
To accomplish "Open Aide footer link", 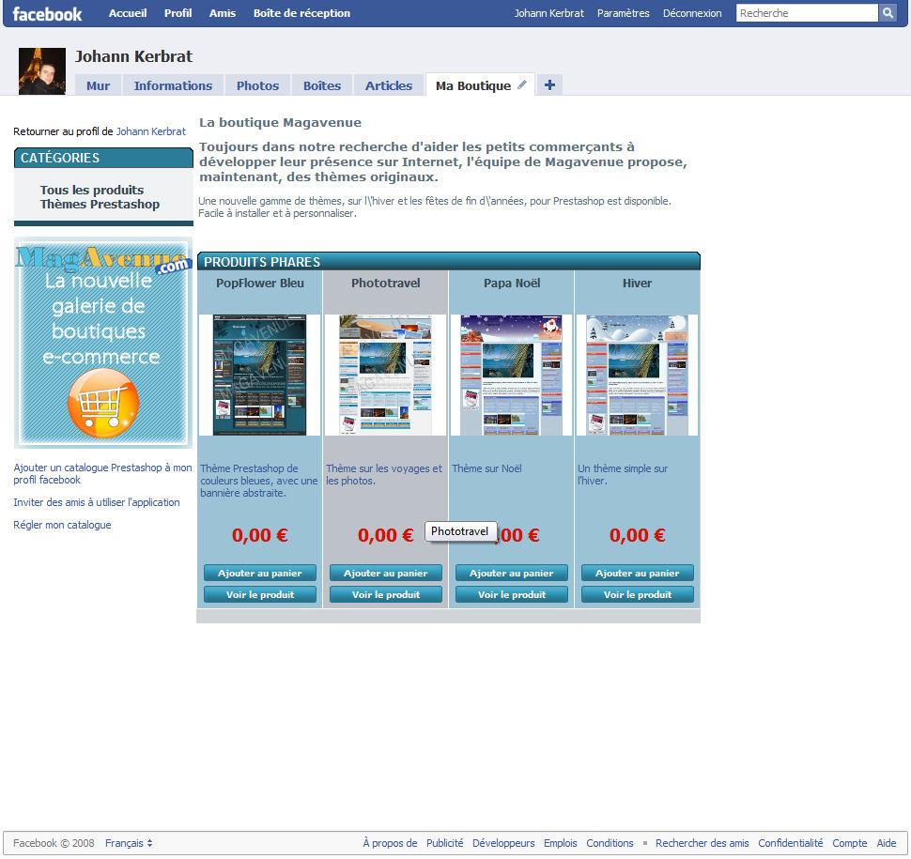I will (x=886, y=843).
